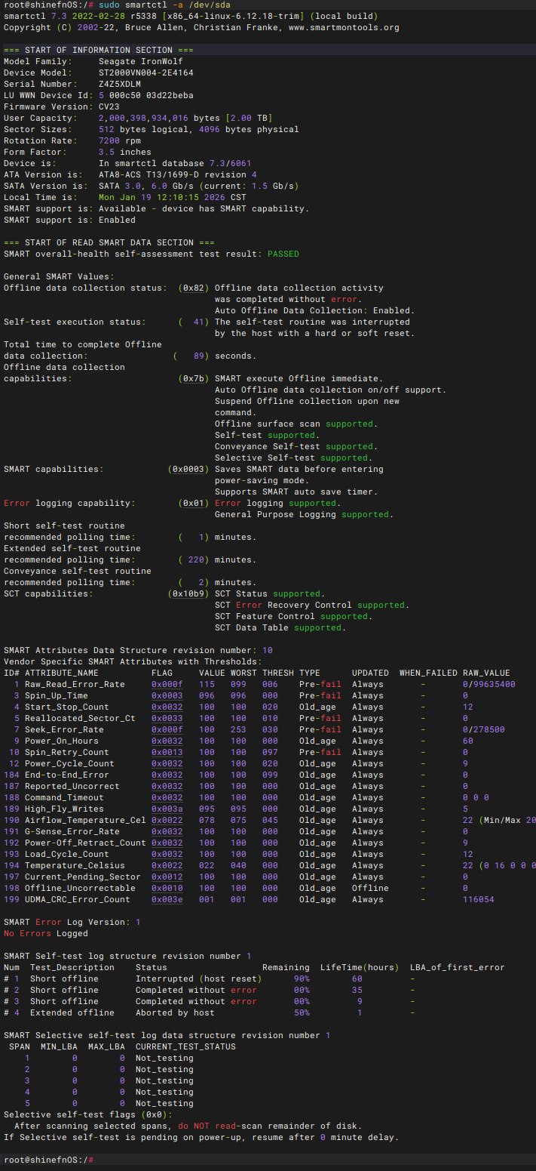Click the serial number Z4Z5XDLM
This screenshot has width=536, height=1171.
coord(120,84)
